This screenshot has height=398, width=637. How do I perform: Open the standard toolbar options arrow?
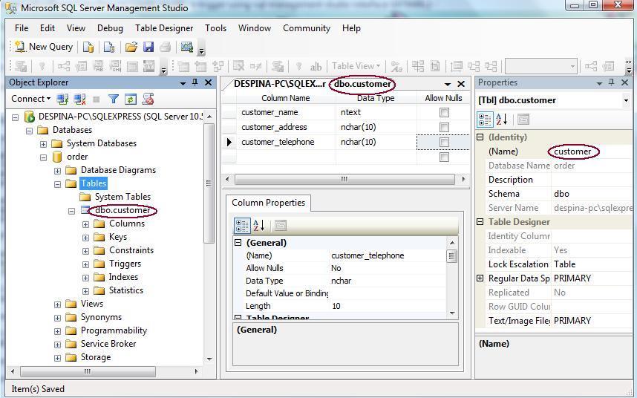click(x=201, y=50)
